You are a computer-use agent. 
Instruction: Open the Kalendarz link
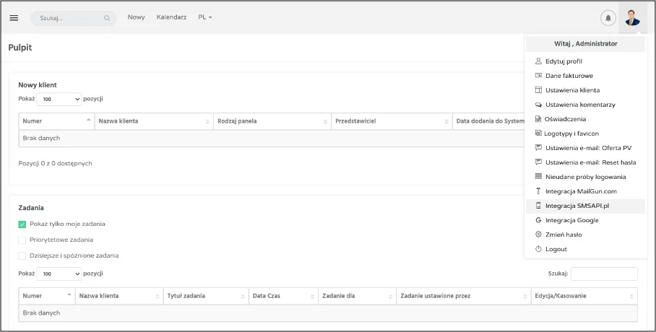pos(171,17)
